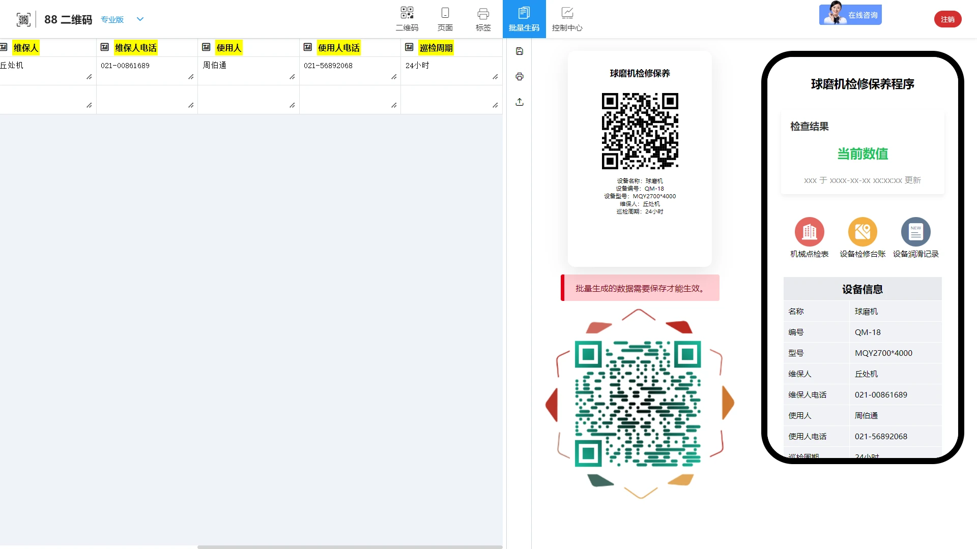The width and height of the screenshot is (977, 549).
Task: Open the 控制中心 tab
Action: pos(567,19)
